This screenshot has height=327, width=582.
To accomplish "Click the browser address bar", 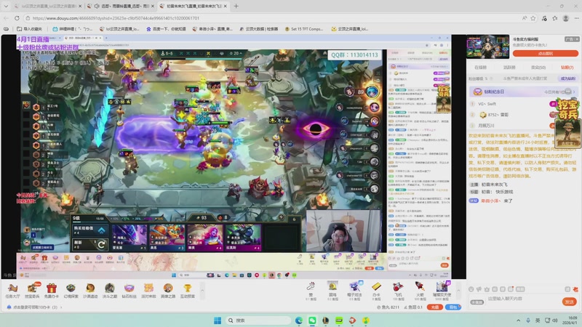I will [273, 17].
